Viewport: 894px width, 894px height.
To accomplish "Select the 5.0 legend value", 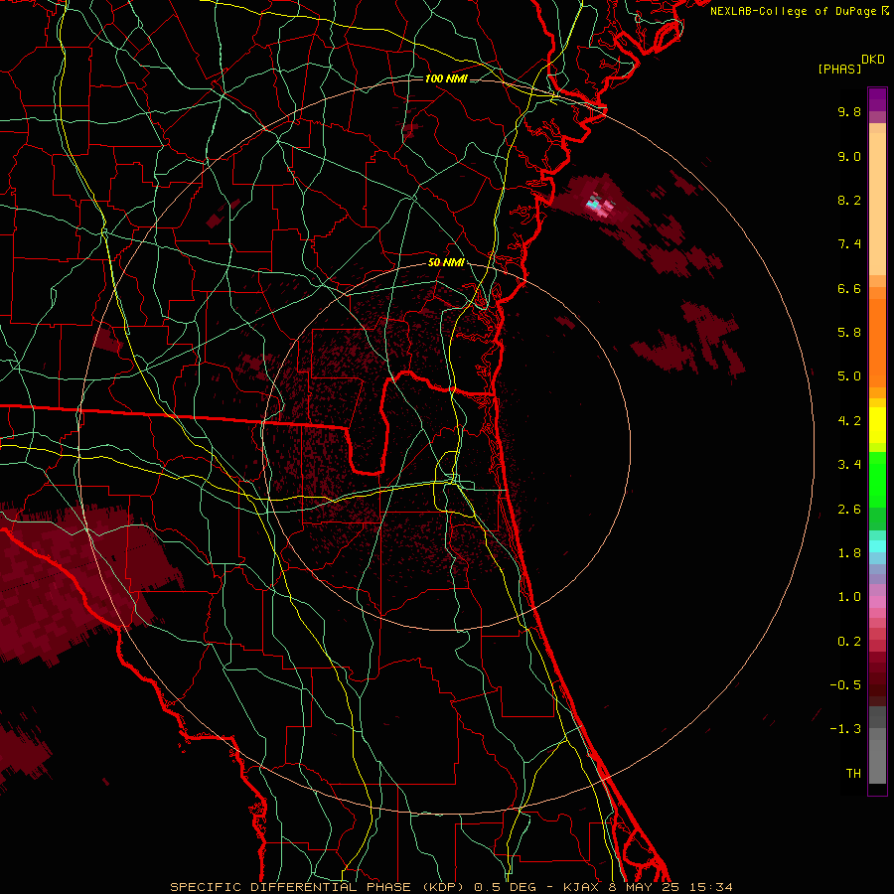I will tap(849, 376).
